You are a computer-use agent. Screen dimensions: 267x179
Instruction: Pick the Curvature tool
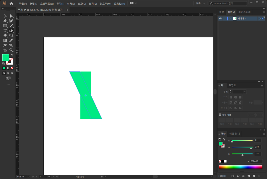click(11, 21)
